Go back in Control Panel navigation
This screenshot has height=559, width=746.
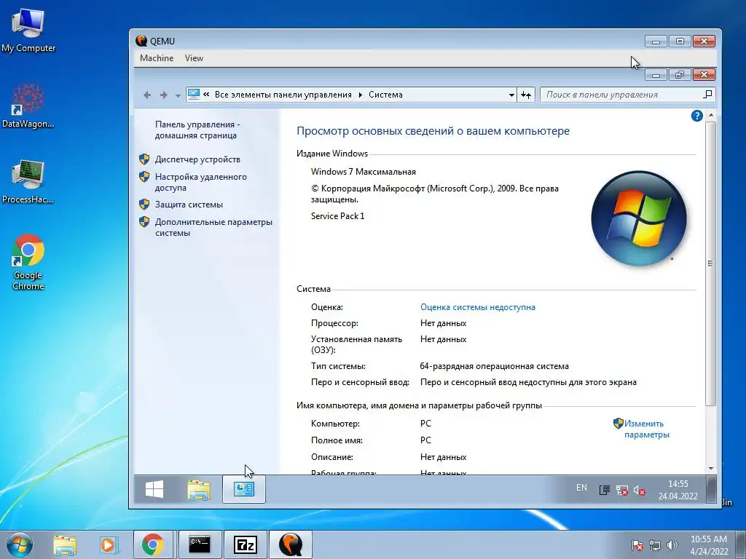click(147, 95)
